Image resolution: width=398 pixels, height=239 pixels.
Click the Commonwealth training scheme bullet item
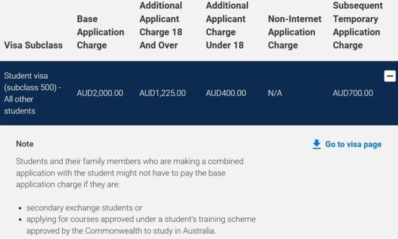coord(141,225)
